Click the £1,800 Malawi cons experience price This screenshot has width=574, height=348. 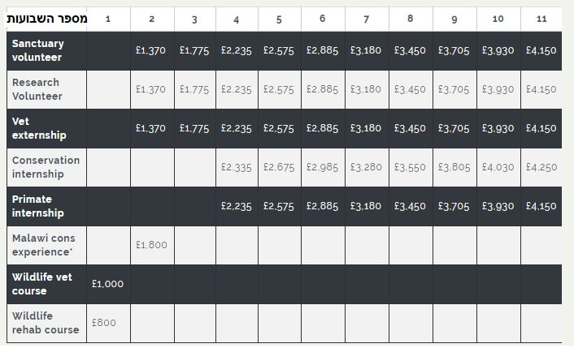click(151, 245)
